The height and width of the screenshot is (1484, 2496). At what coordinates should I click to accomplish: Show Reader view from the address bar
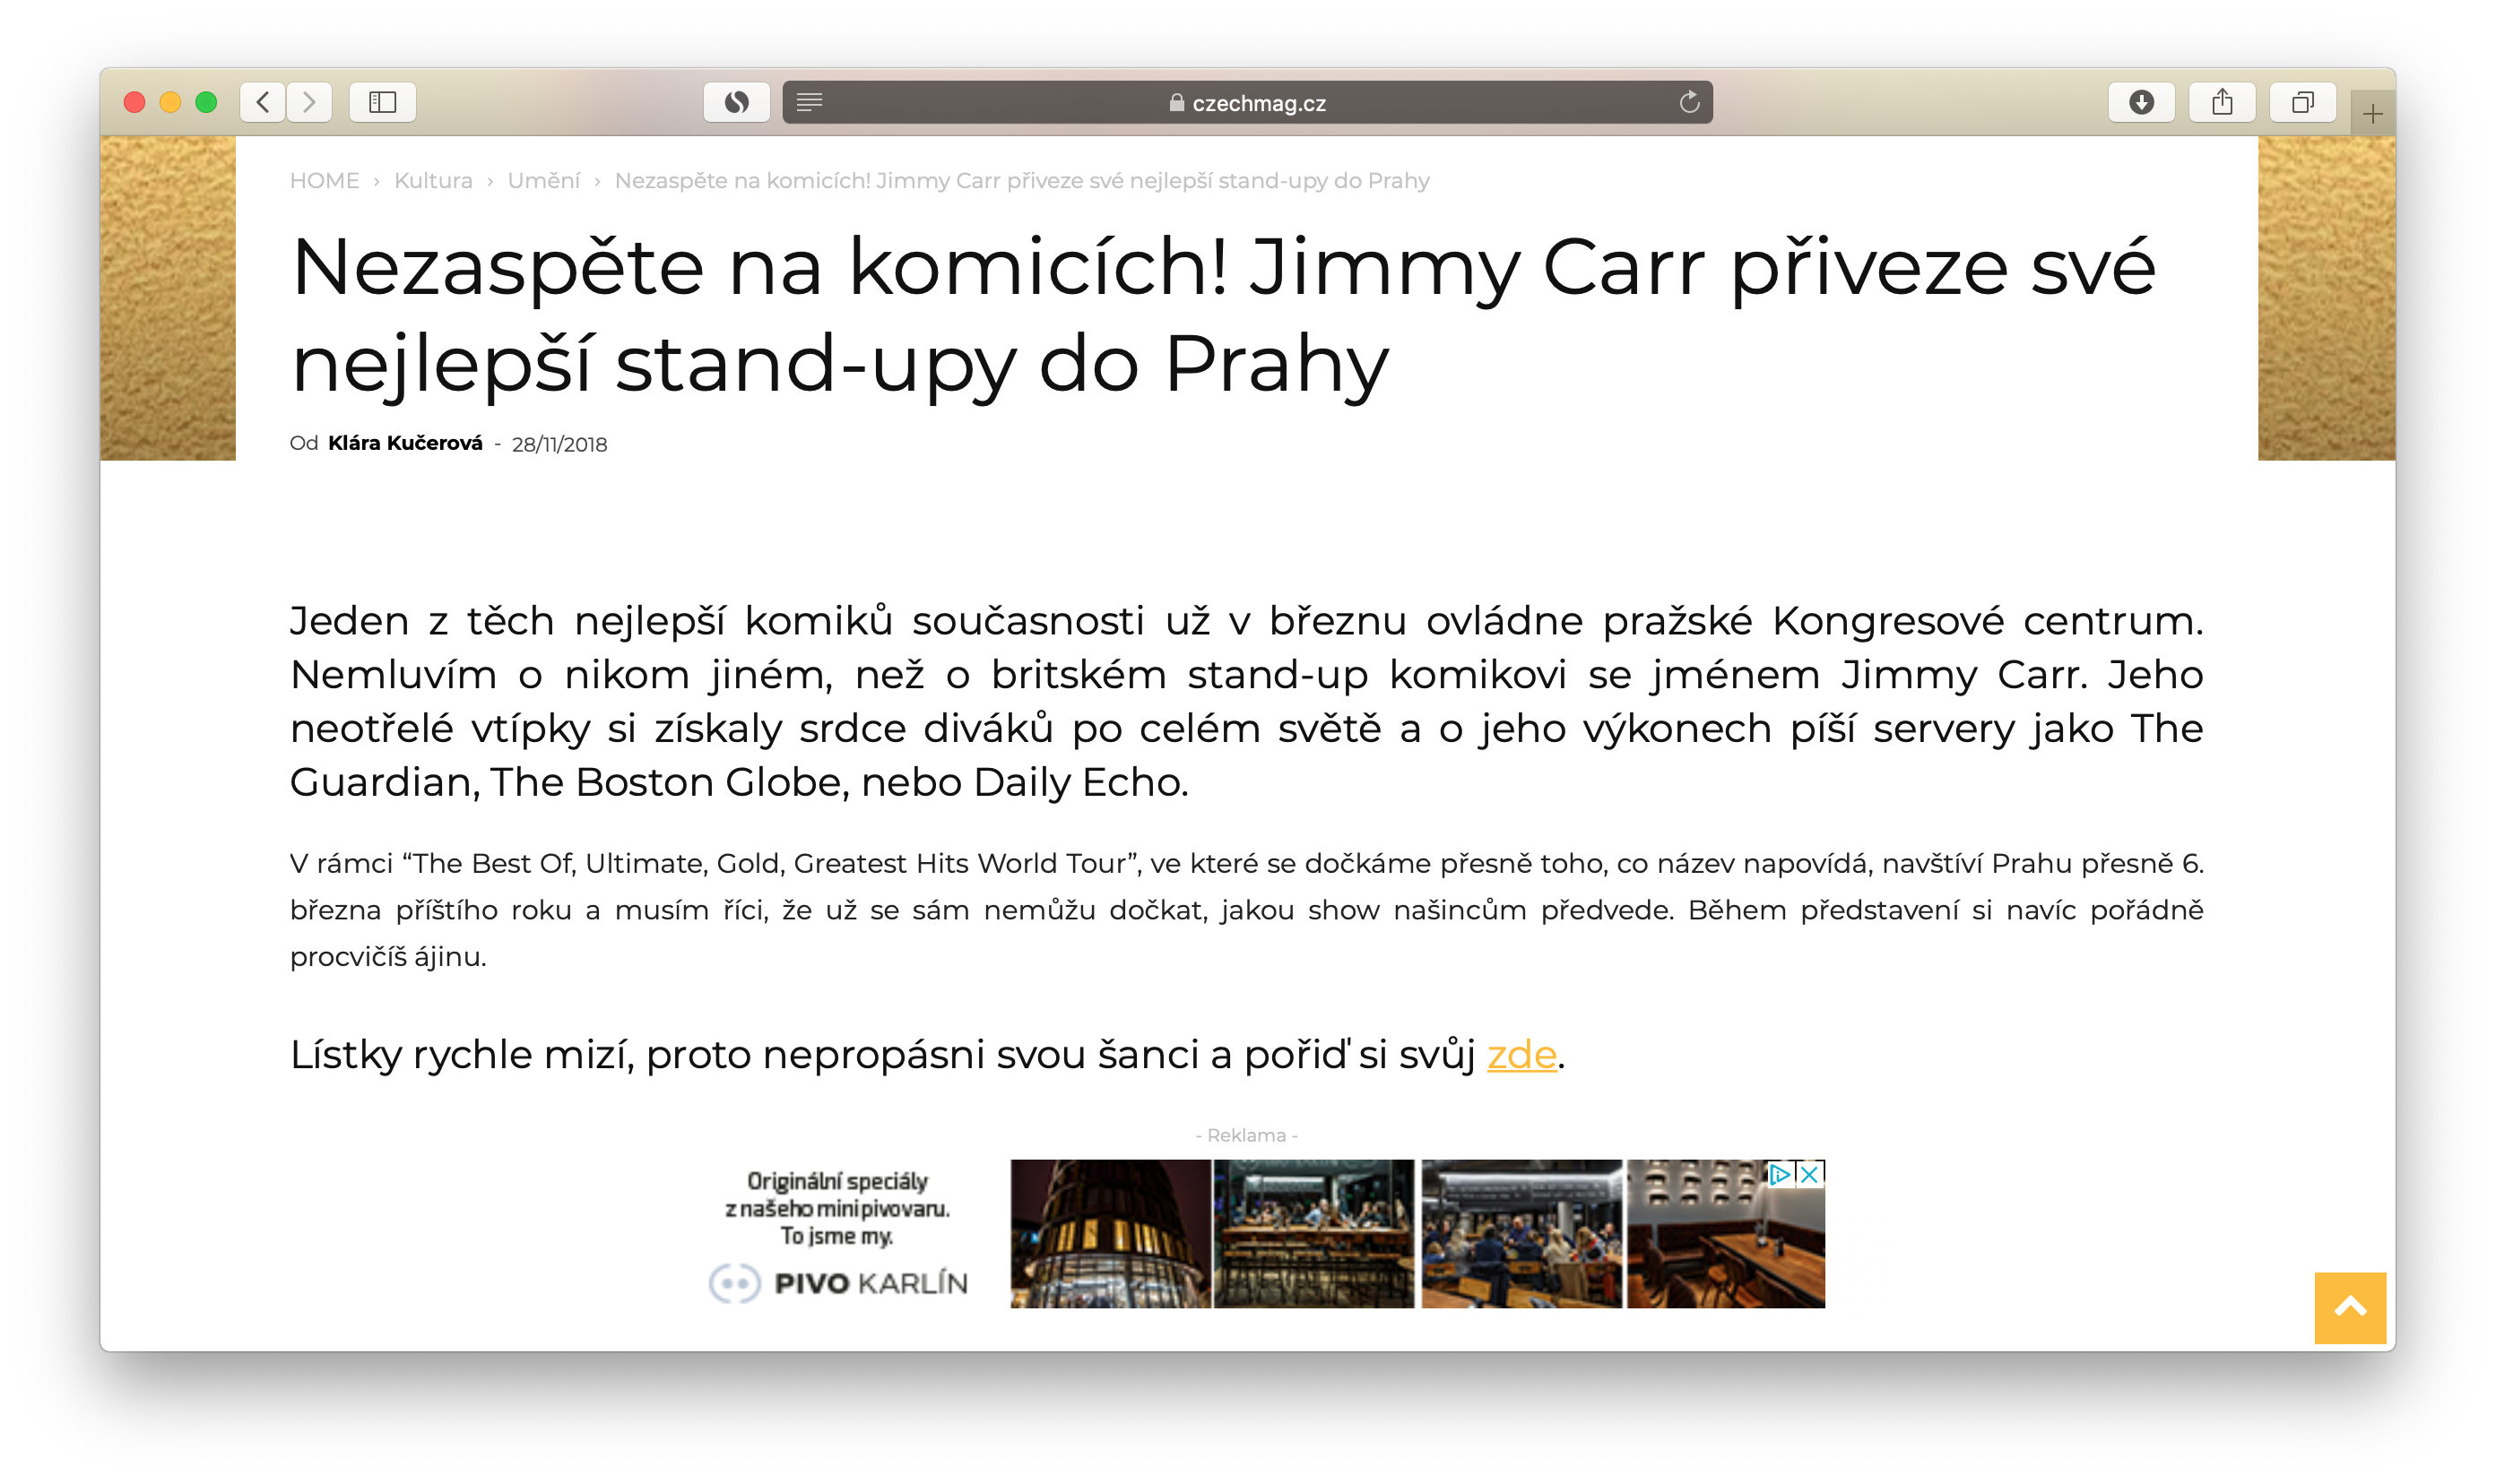(810, 102)
